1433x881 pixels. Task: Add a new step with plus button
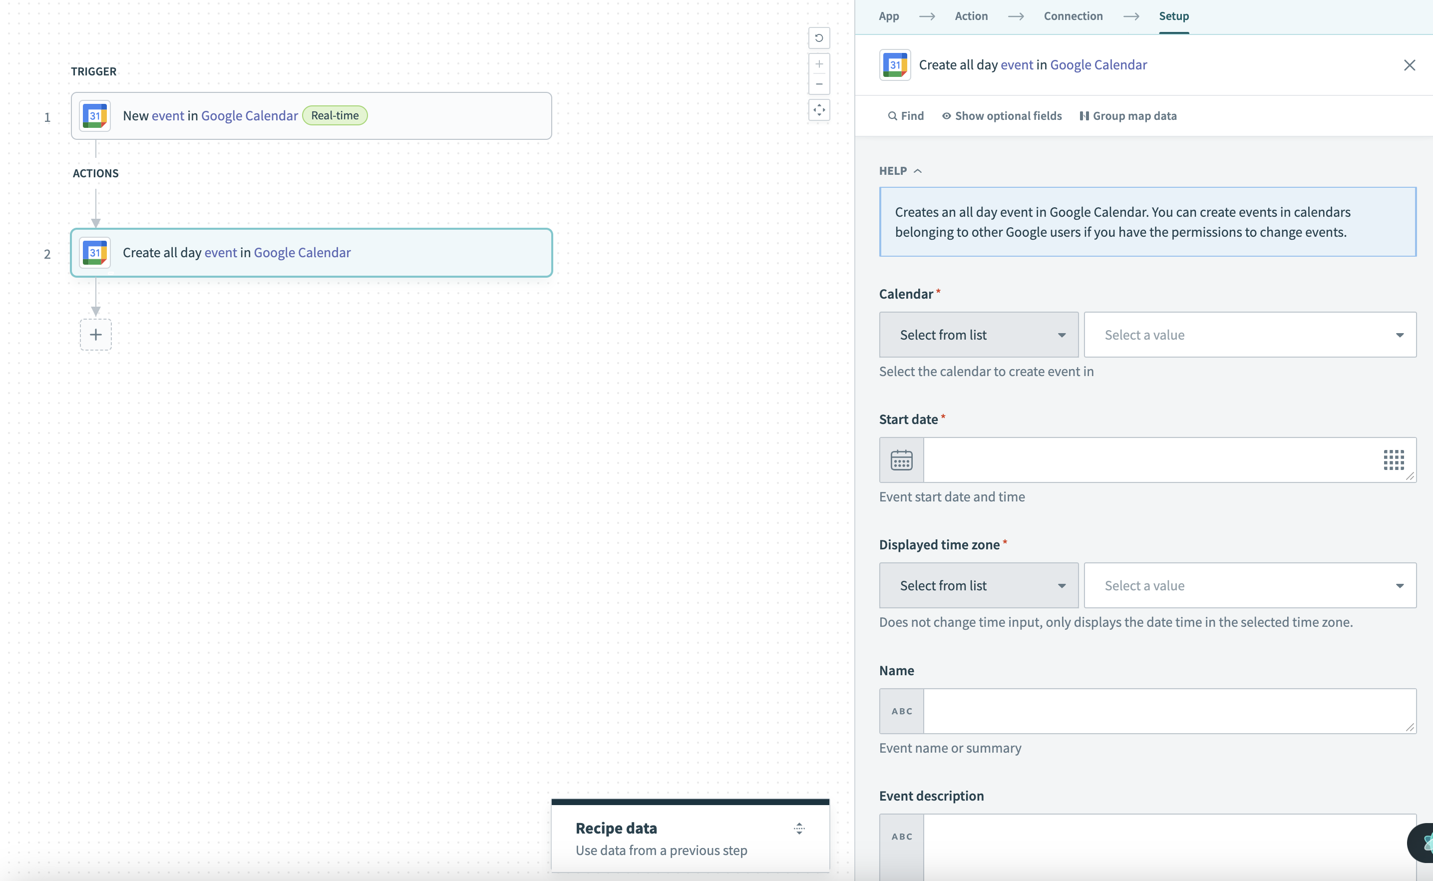tap(95, 335)
